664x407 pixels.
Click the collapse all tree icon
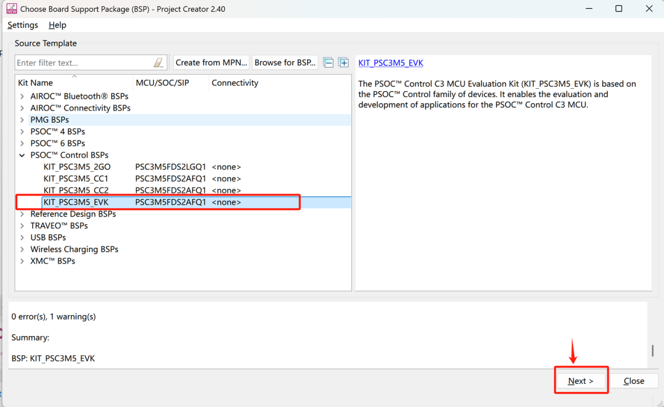coord(328,63)
